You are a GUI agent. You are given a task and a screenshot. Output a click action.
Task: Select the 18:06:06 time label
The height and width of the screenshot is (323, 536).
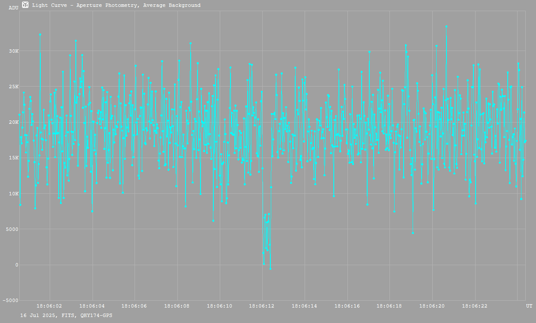[135, 306]
